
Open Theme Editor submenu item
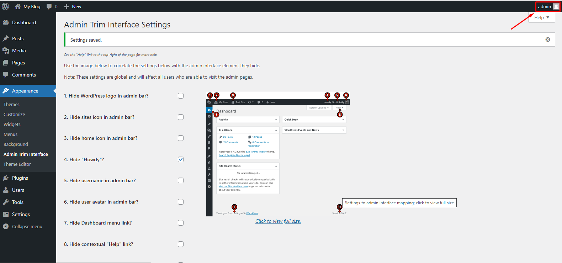pyautogui.click(x=17, y=164)
